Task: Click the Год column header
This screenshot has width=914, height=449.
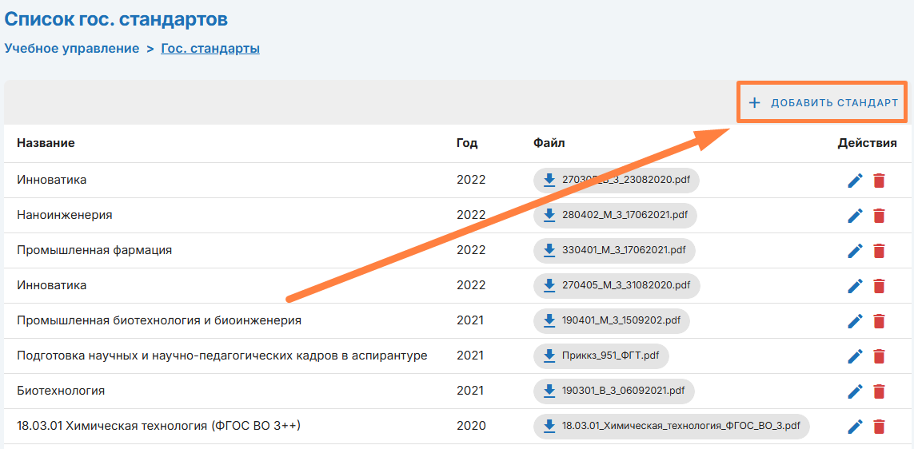Action: [x=467, y=143]
